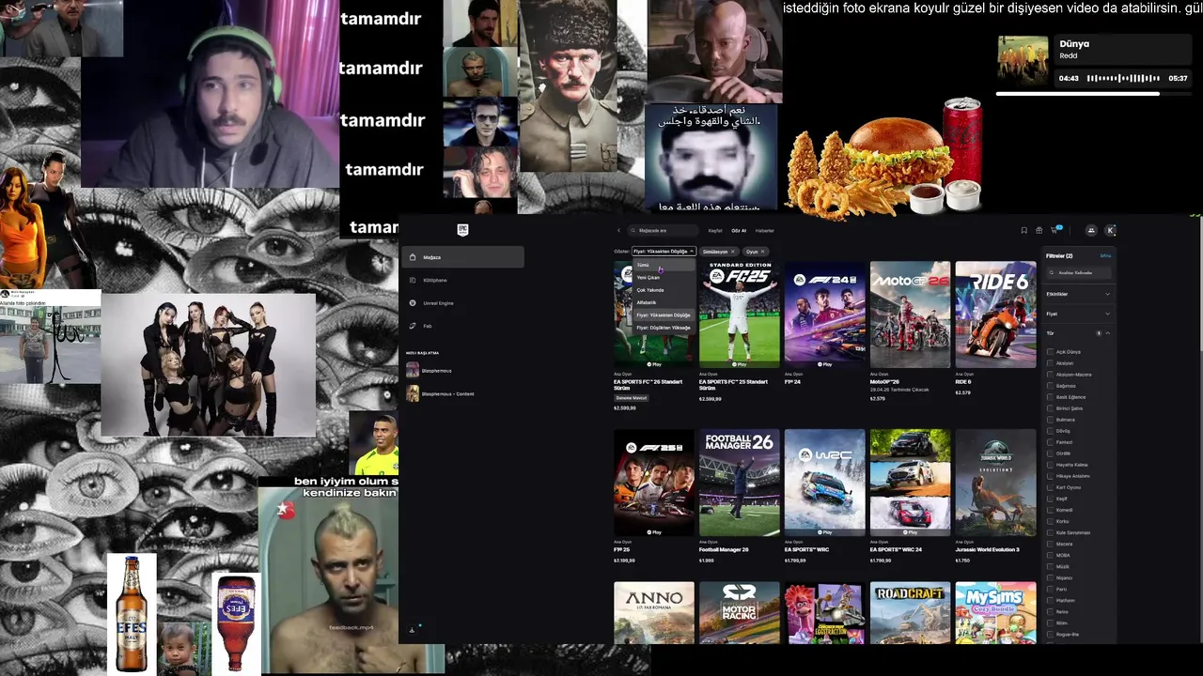Open the K profile avatar menu
The height and width of the screenshot is (676, 1203).
pyautogui.click(x=1110, y=230)
